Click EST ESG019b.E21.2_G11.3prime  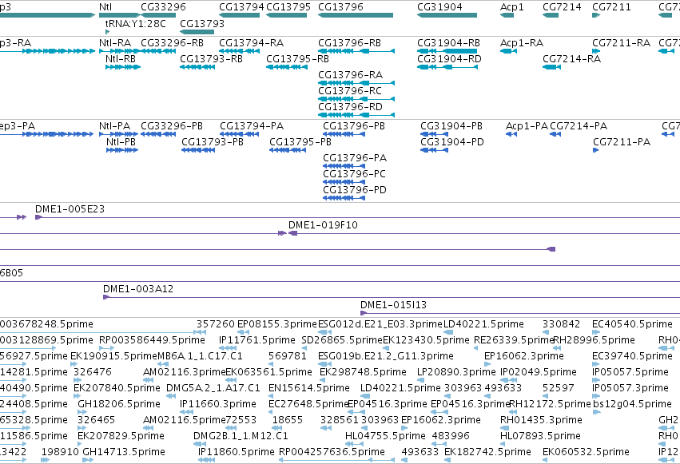[x=385, y=356]
